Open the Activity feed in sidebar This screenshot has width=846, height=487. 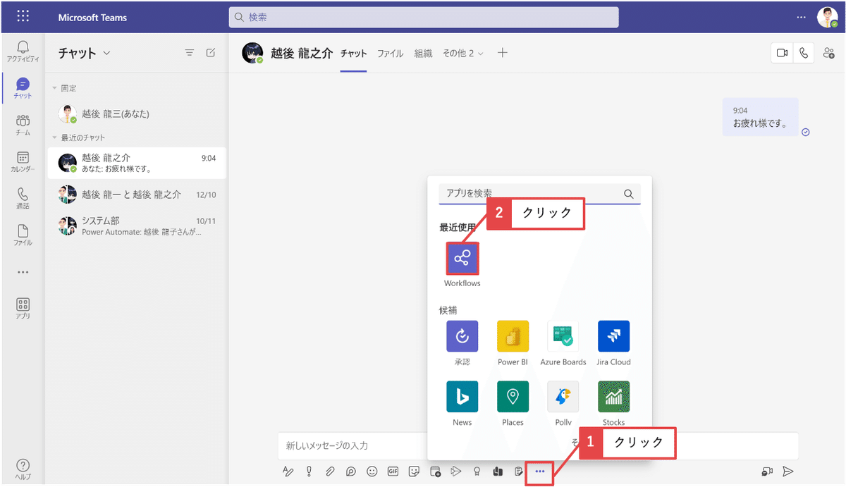click(23, 51)
